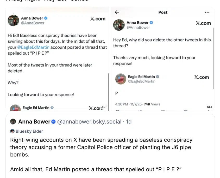This screenshot has height=178, width=220.
Task: Click the 4:30 PM 11/7/25 timestamp
Action: 129,104
